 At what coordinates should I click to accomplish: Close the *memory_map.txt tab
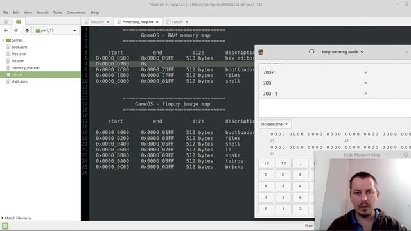coord(157,22)
